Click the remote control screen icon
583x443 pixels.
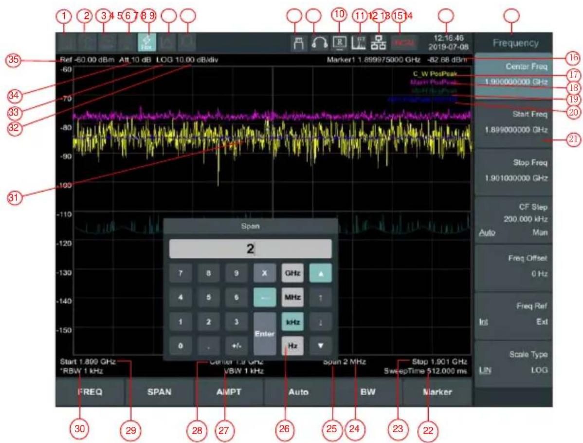tap(339, 43)
